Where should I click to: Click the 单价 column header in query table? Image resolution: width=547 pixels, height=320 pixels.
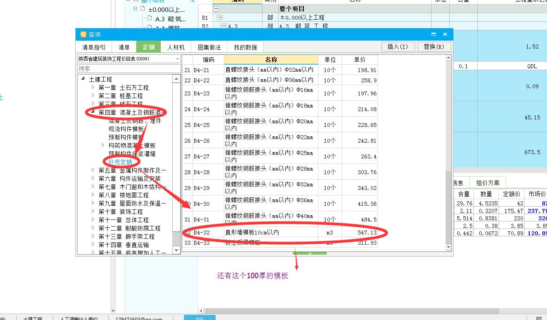[x=360, y=60]
